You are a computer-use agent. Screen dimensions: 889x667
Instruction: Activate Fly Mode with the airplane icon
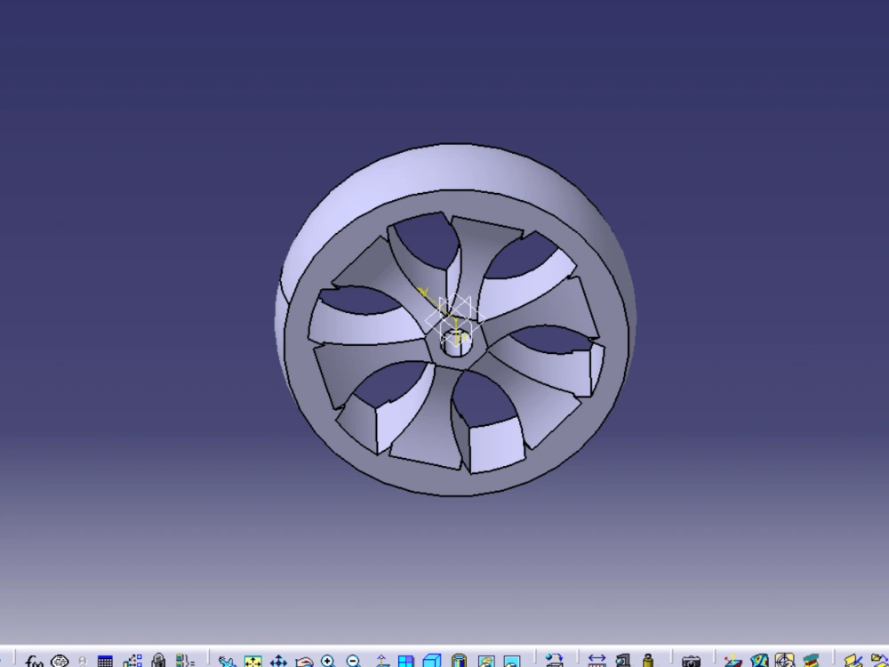(x=227, y=662)
